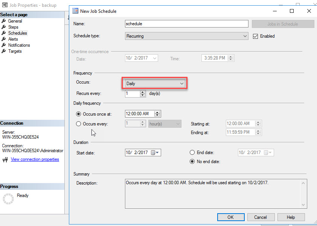Select the End date radio option

[192, 153]
